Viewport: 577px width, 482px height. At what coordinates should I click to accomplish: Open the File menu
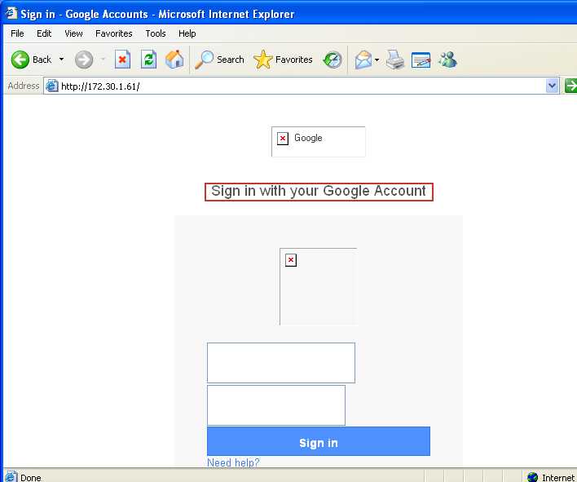pyautogui.click(x=17, y=33)
